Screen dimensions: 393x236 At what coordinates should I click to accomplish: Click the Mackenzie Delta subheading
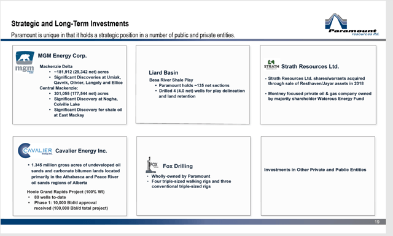(56, 66)
